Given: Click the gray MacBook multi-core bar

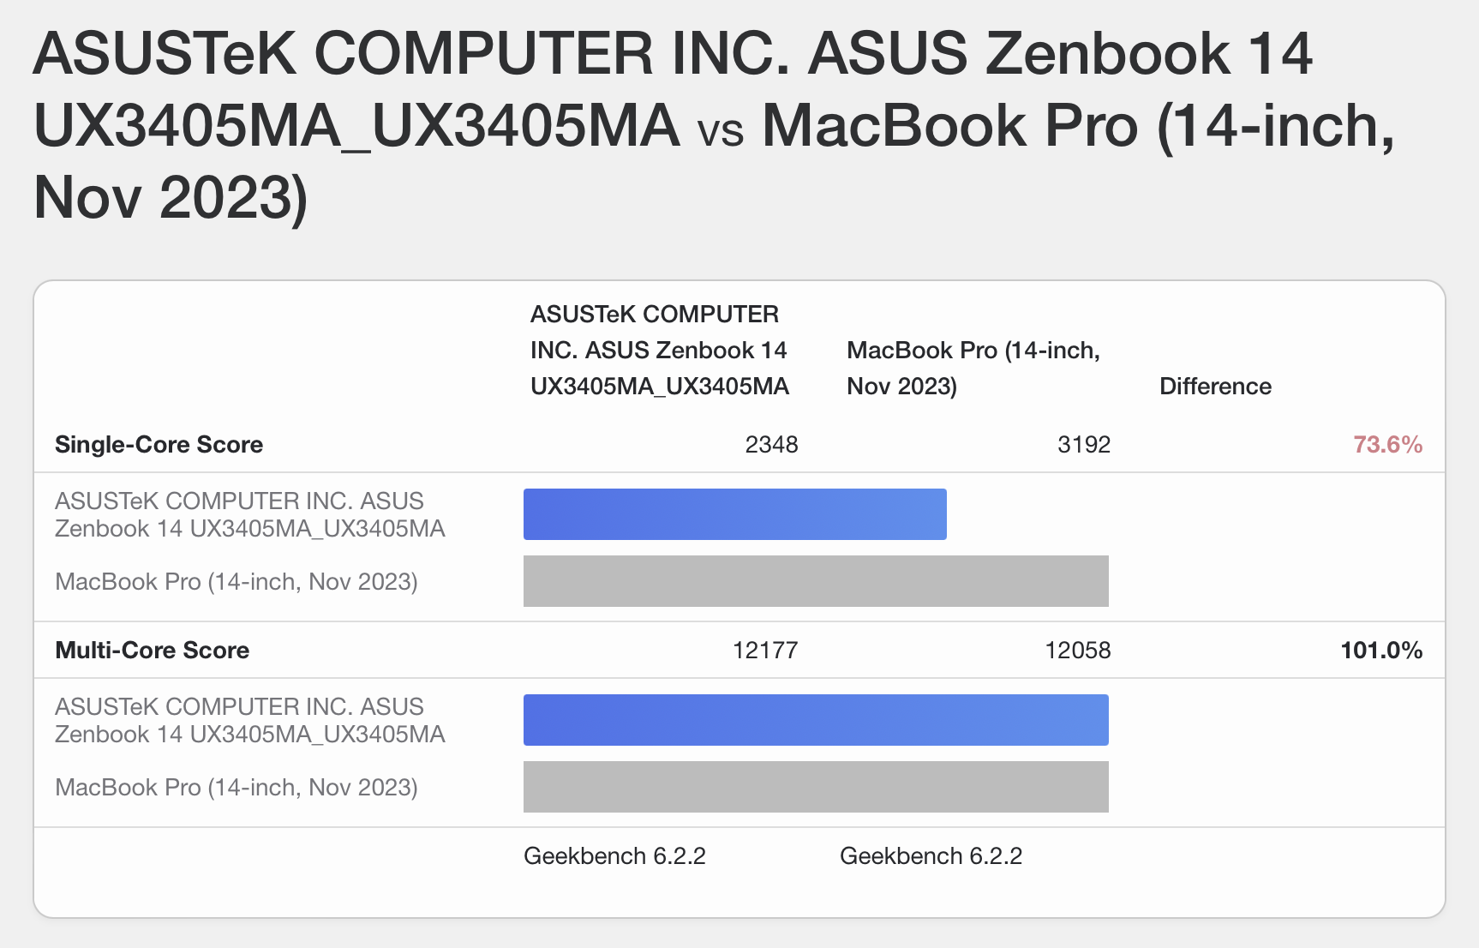Looking at the screenshot, I should [816, 787].
